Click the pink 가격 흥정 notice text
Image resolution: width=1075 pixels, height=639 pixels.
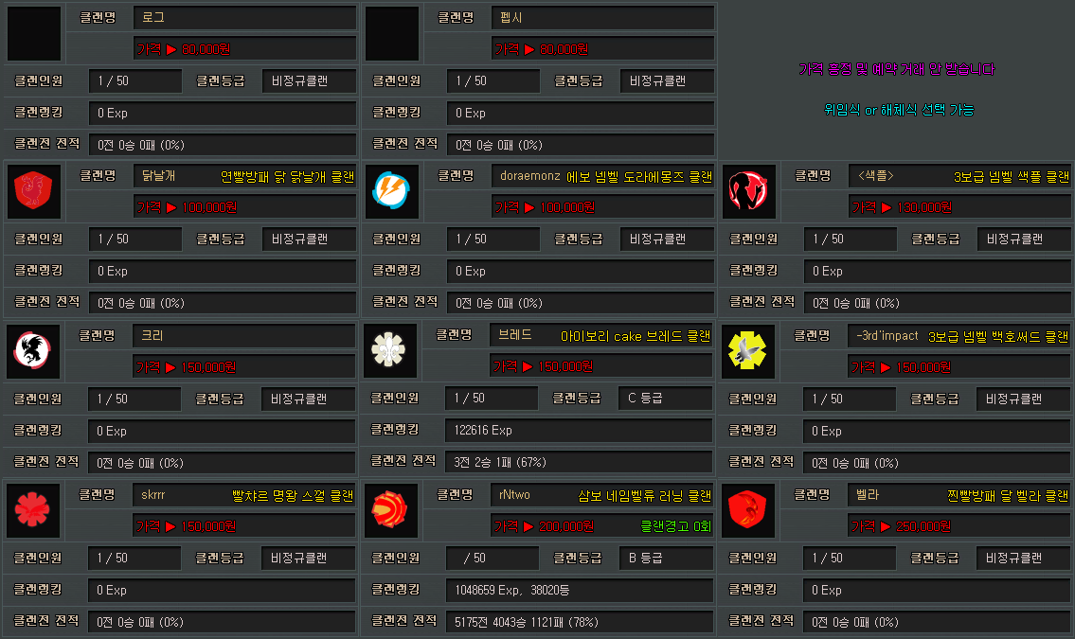click(x=896, y=69)
